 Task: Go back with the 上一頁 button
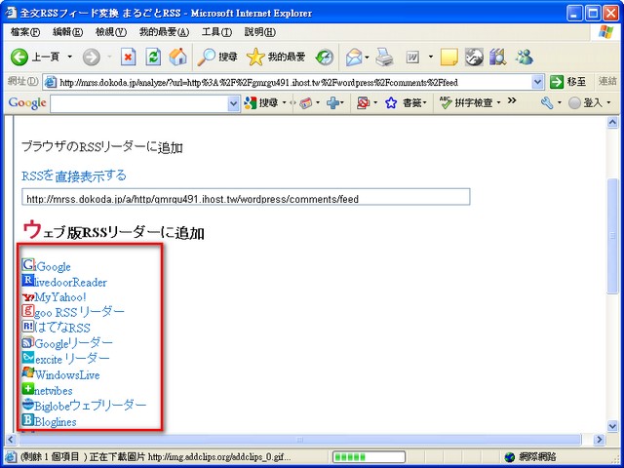[35, 58]
